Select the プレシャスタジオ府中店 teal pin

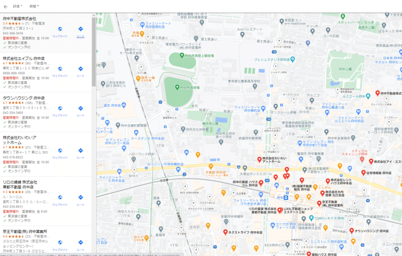(293, 60)
